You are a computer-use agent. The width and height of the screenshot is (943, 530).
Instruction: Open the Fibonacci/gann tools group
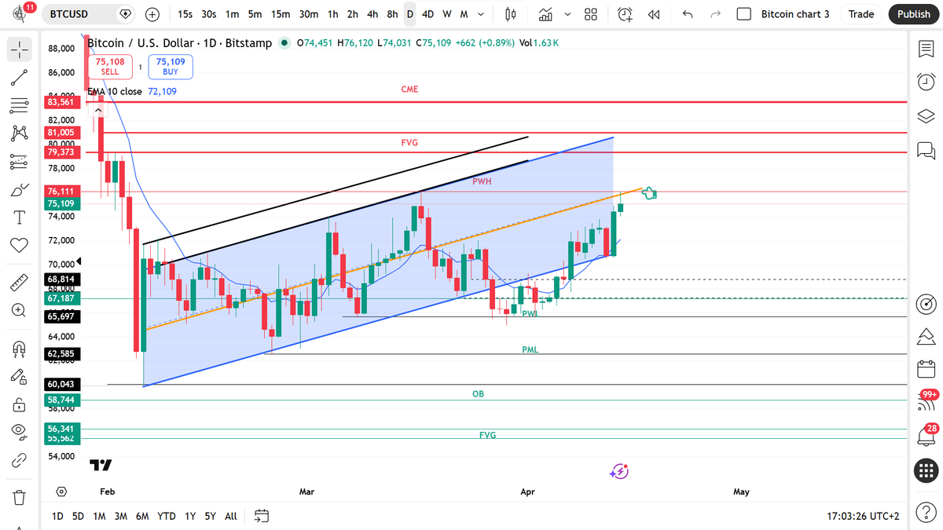pos(20,105)
